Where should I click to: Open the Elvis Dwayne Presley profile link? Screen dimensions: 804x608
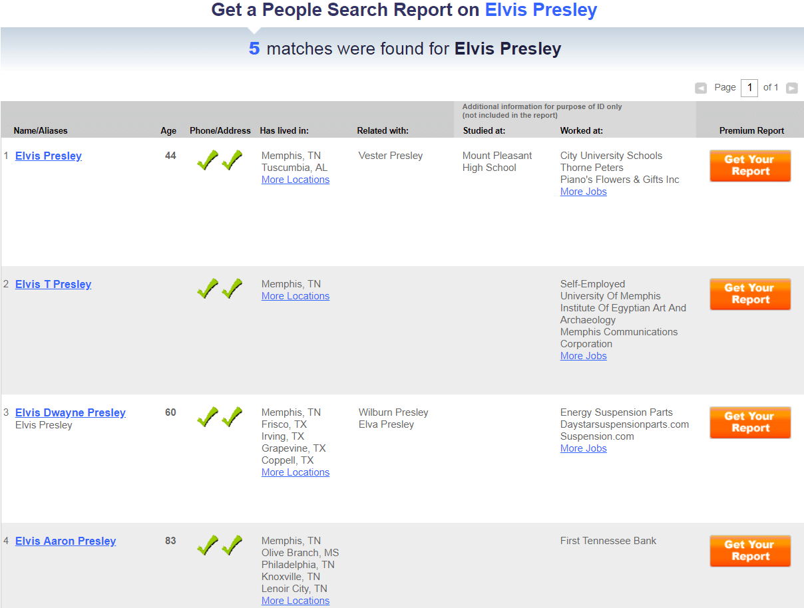70,412
